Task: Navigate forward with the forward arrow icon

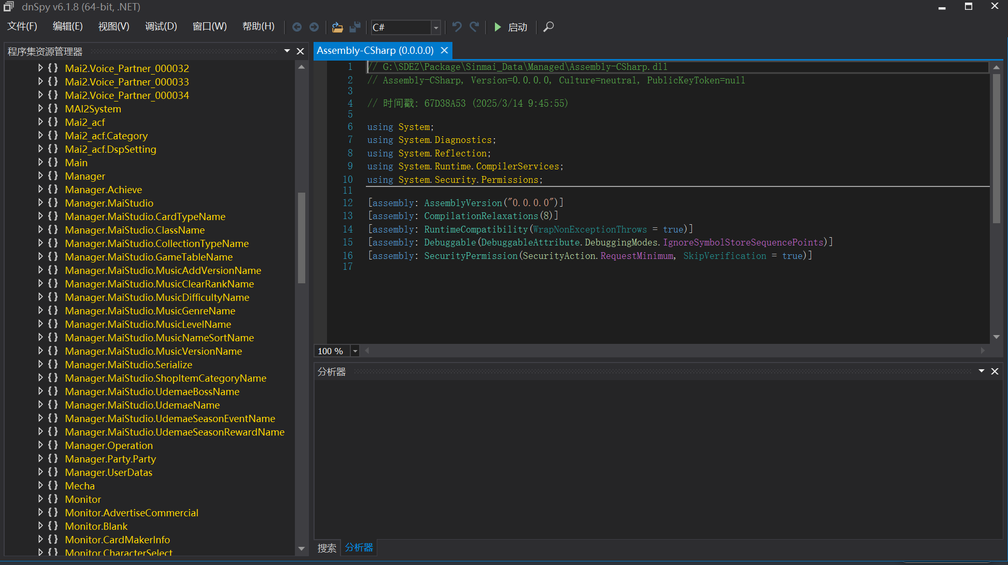Action: click(x=314, y=27)
